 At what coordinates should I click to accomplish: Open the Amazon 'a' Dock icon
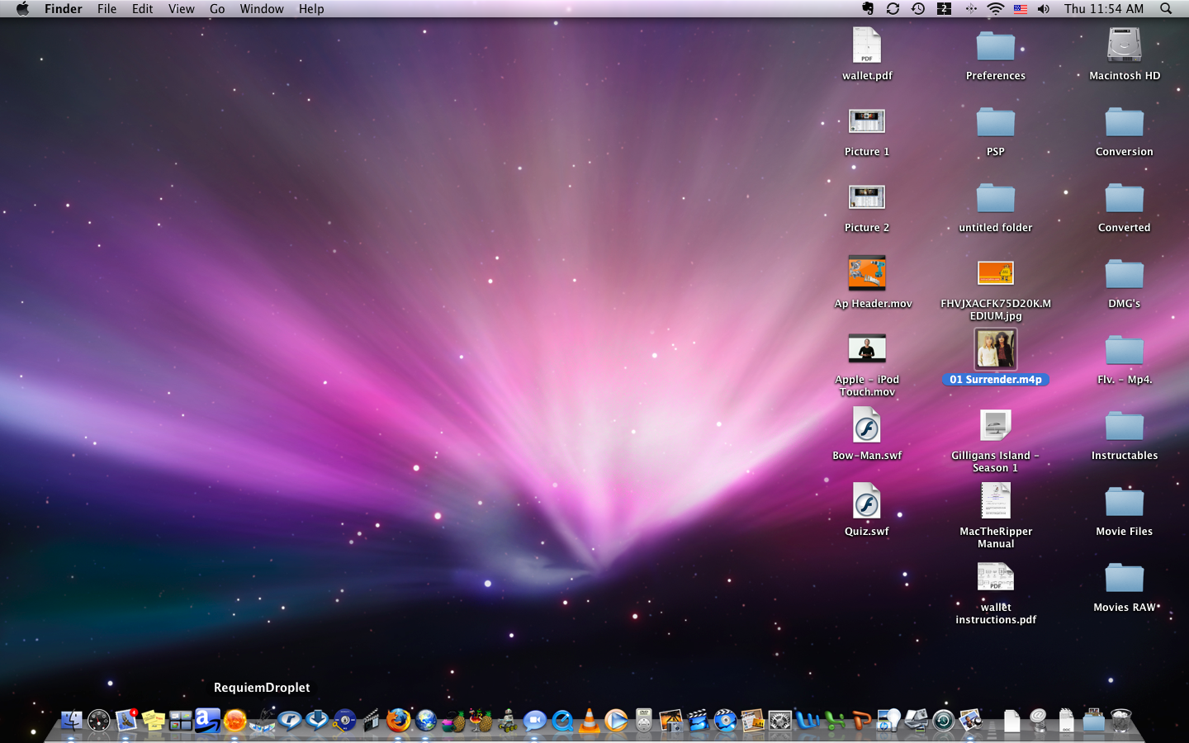(x=208, y=721)
